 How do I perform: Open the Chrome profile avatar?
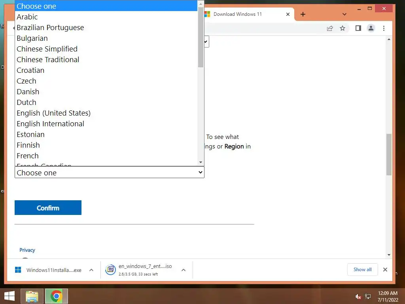click(x=371, y=28)
